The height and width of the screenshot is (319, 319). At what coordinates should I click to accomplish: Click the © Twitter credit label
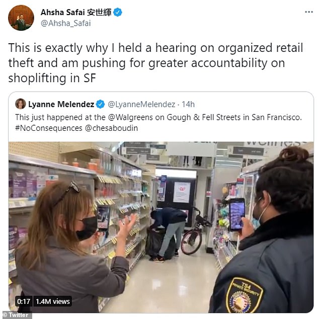[16, 315]
